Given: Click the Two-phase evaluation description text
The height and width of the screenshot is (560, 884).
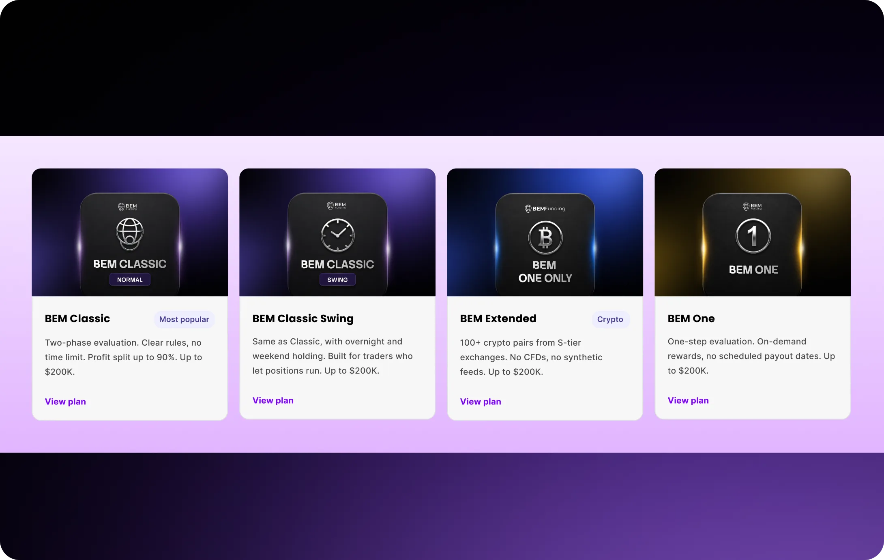Looking at the screenshot, I should [123, 357].
